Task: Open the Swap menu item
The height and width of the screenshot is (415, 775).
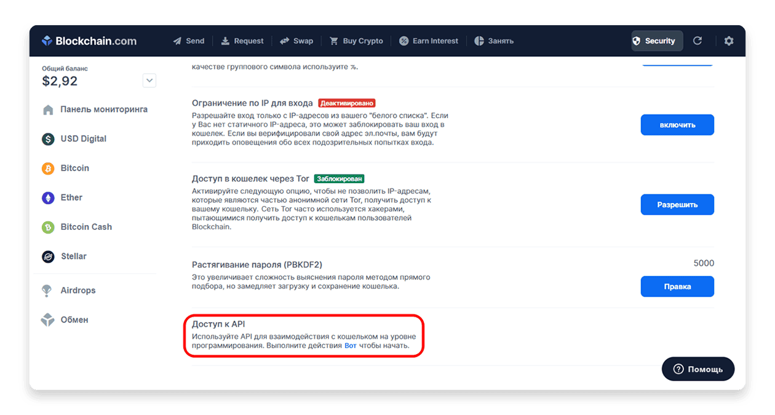Action: tap(296, 41)
